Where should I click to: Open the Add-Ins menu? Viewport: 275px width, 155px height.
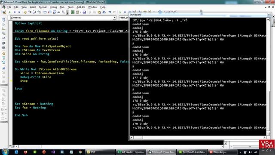tap(81, 7)
